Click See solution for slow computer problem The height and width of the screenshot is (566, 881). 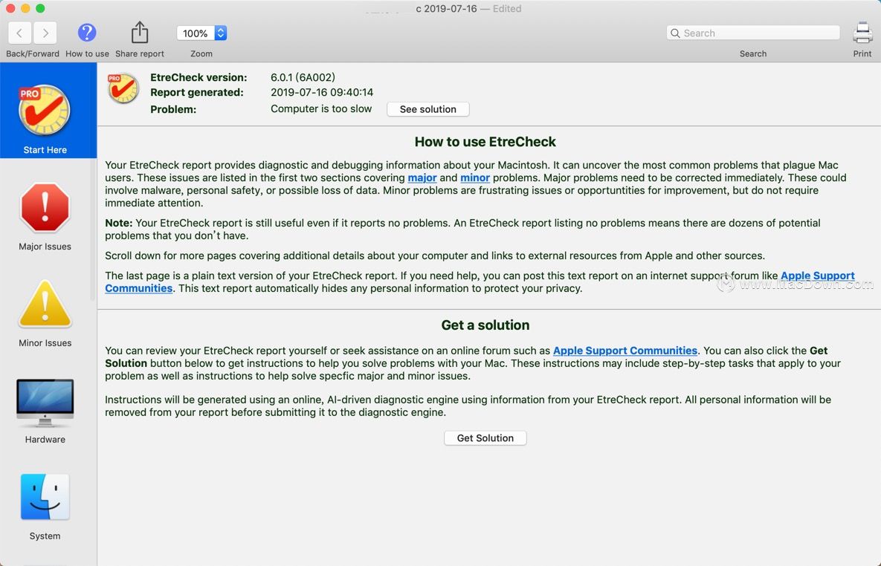click(x=427, y=108)
